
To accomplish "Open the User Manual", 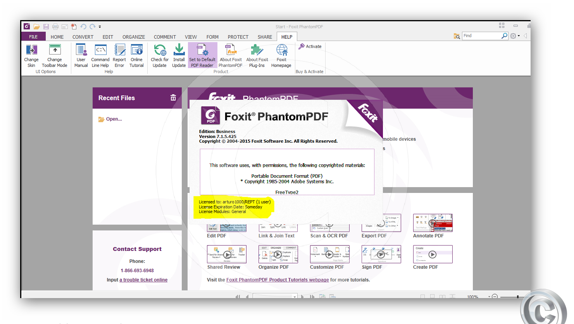I will [x=81, y=56].
